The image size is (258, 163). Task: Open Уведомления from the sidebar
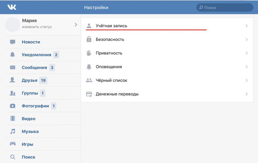(x=36, y=55)
